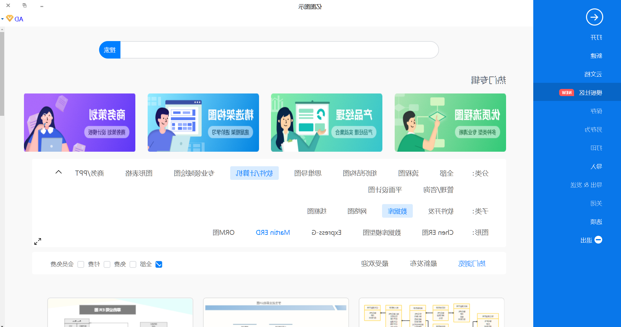
Task: Choose the 数据库 subcategory
Action: (x=397, y=211)
